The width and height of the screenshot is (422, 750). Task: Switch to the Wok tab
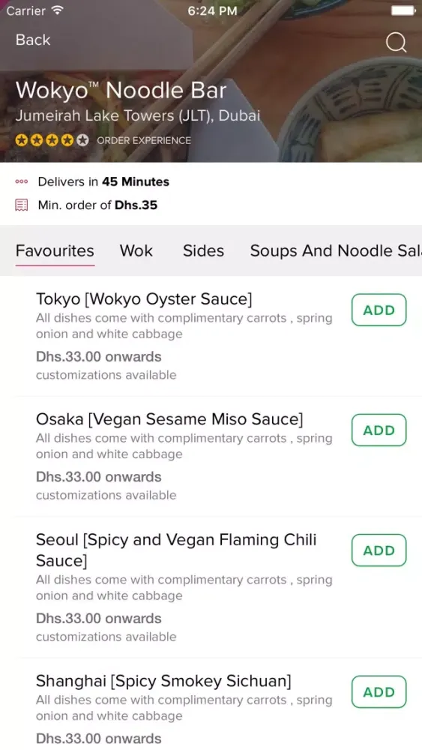tap(136, 250)
